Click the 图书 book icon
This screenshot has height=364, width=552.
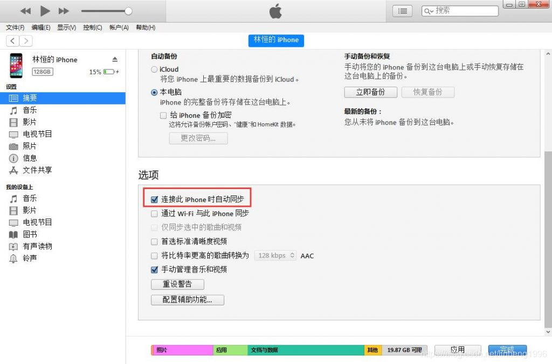(13, 235)
